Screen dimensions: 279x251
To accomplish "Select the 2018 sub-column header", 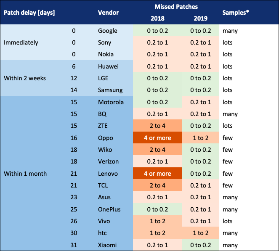I will coord(157,18).
